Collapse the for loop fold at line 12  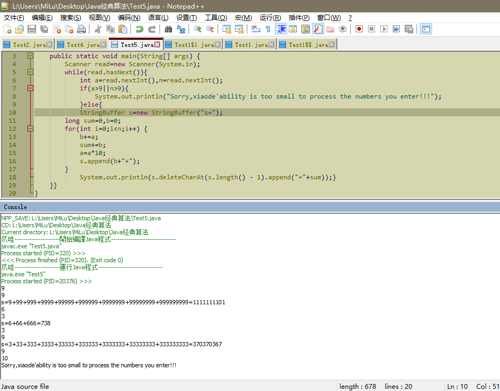click(x=30, y=129)
